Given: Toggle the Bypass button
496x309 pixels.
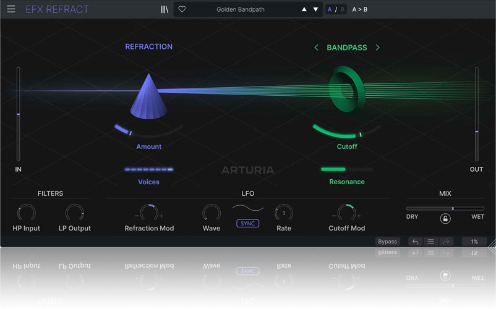Looking at the screenshot, I should pyautogui.click(x=387, y=242).
